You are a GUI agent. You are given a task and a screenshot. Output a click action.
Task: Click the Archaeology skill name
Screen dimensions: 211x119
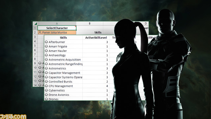click(x=57, y=55)
